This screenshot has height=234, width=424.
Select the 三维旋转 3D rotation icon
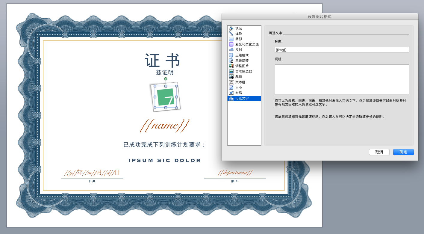(x=231, y=61)
